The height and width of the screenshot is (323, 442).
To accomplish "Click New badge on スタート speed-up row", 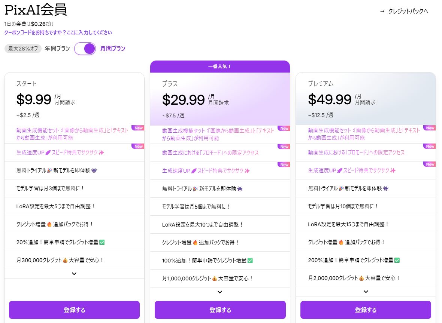I will click(x=138, y=146).
